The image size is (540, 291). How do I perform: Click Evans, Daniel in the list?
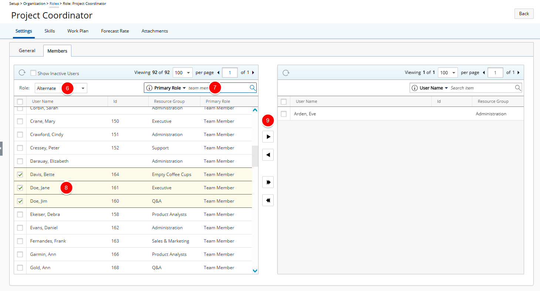(44, 228)
